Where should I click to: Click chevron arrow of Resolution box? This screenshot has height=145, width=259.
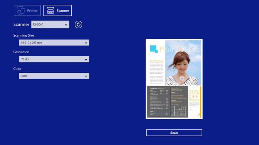pos(86,59)
